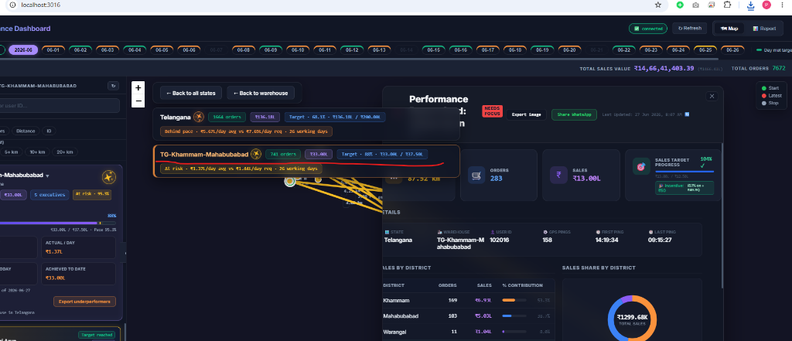Click the At risk 95.3% chip

point(93,194)
